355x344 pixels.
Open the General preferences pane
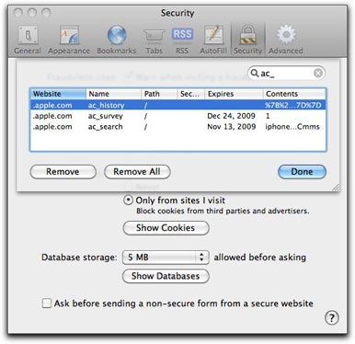coord(28,40)
